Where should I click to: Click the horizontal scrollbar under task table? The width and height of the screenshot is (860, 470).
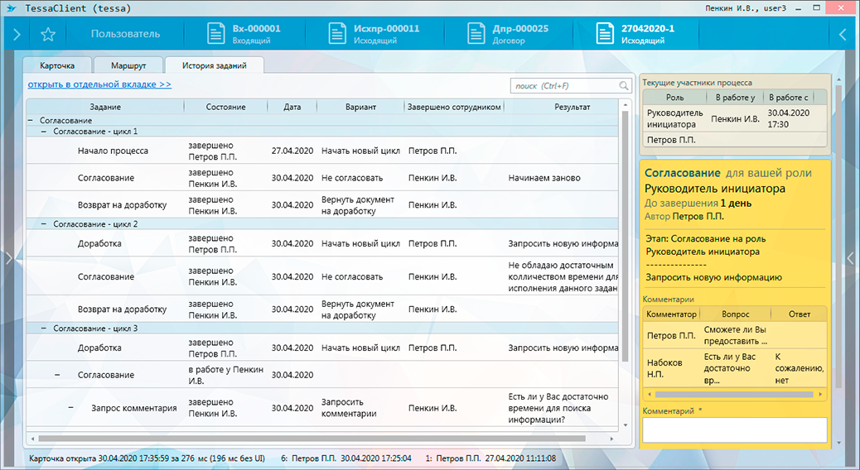click(307, 439)
